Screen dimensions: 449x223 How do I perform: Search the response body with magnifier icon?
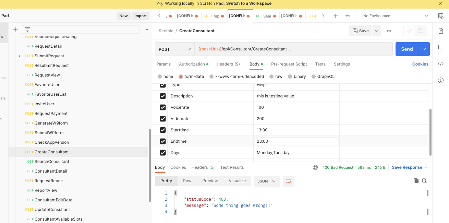point(424,181)
